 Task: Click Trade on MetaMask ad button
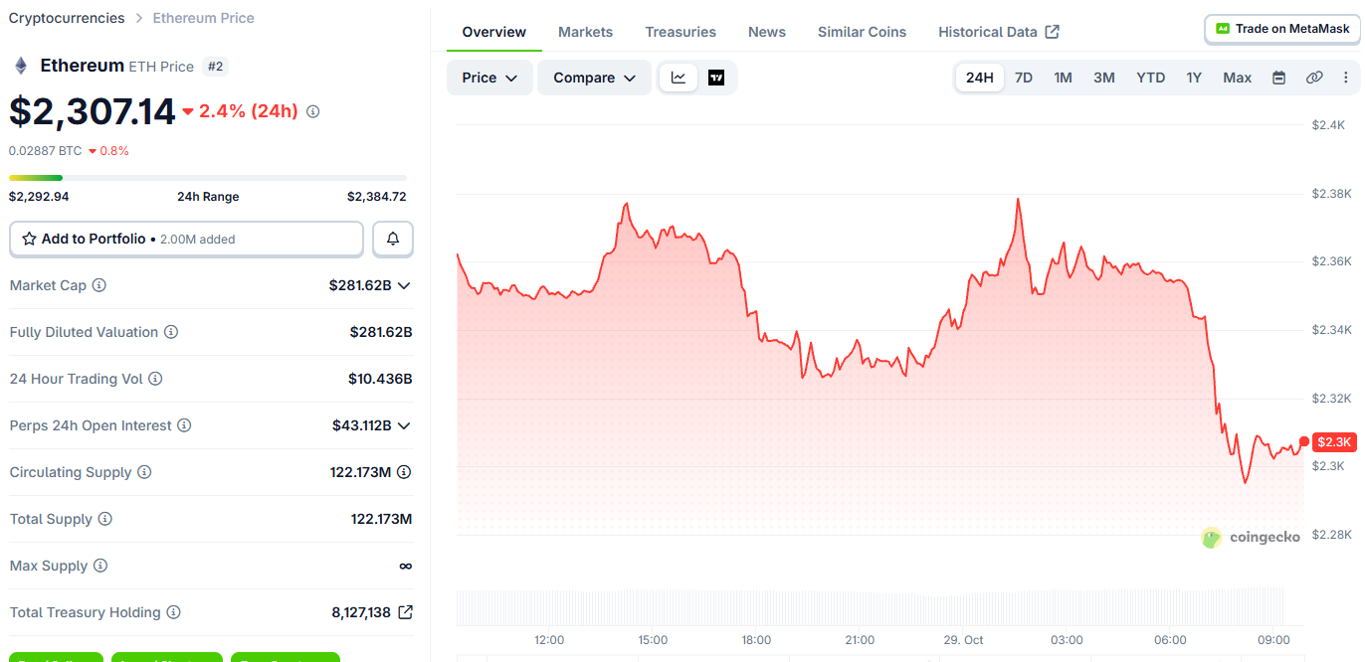1281,29
